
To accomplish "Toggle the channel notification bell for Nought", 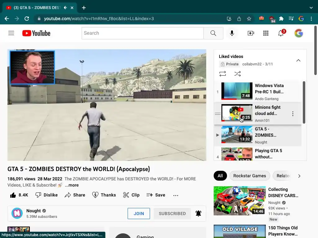I will point(198,213).
